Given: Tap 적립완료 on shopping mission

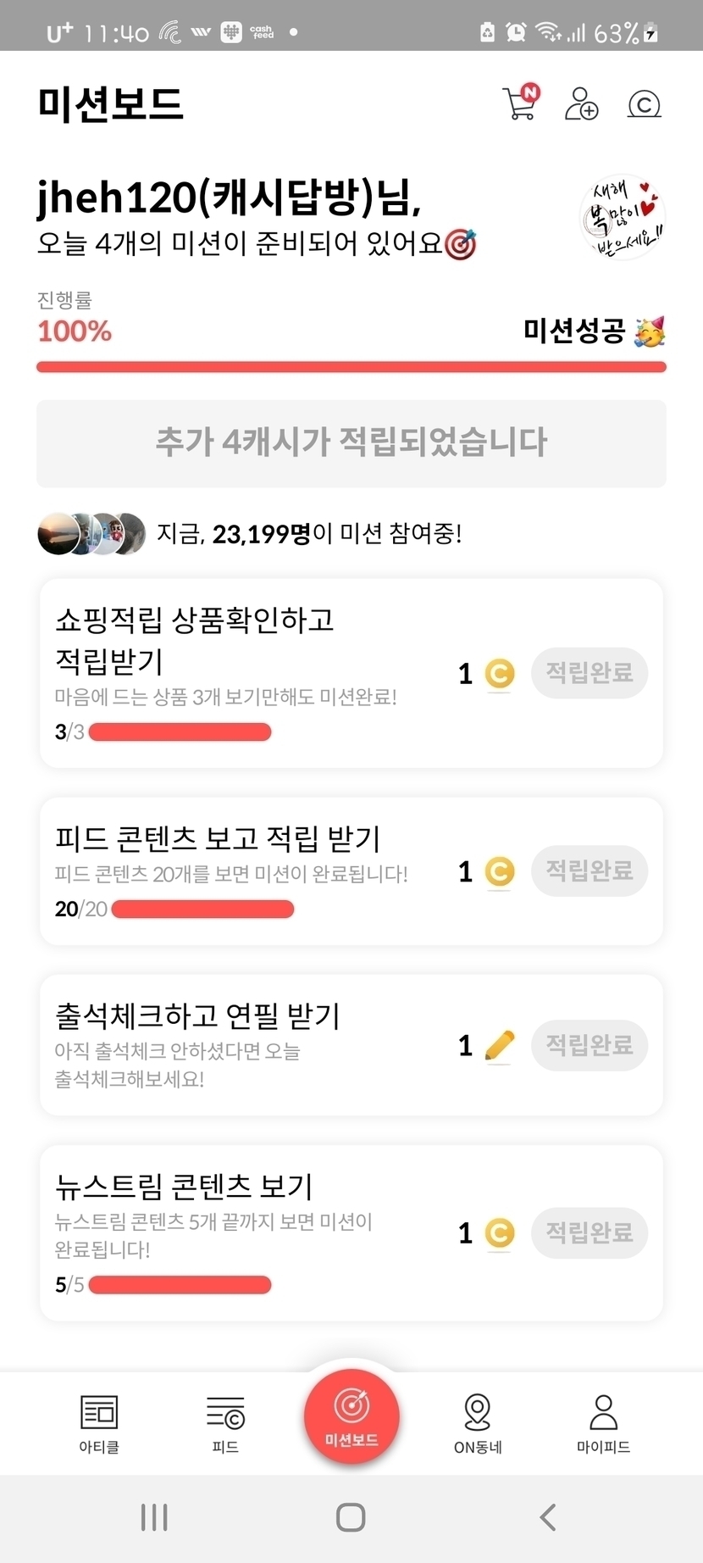Looking at the screenshot, I should pyautogui.click(x=590, y=673).
